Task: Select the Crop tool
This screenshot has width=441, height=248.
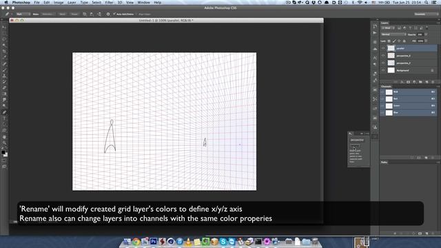Action: click(x=4, y=52)
